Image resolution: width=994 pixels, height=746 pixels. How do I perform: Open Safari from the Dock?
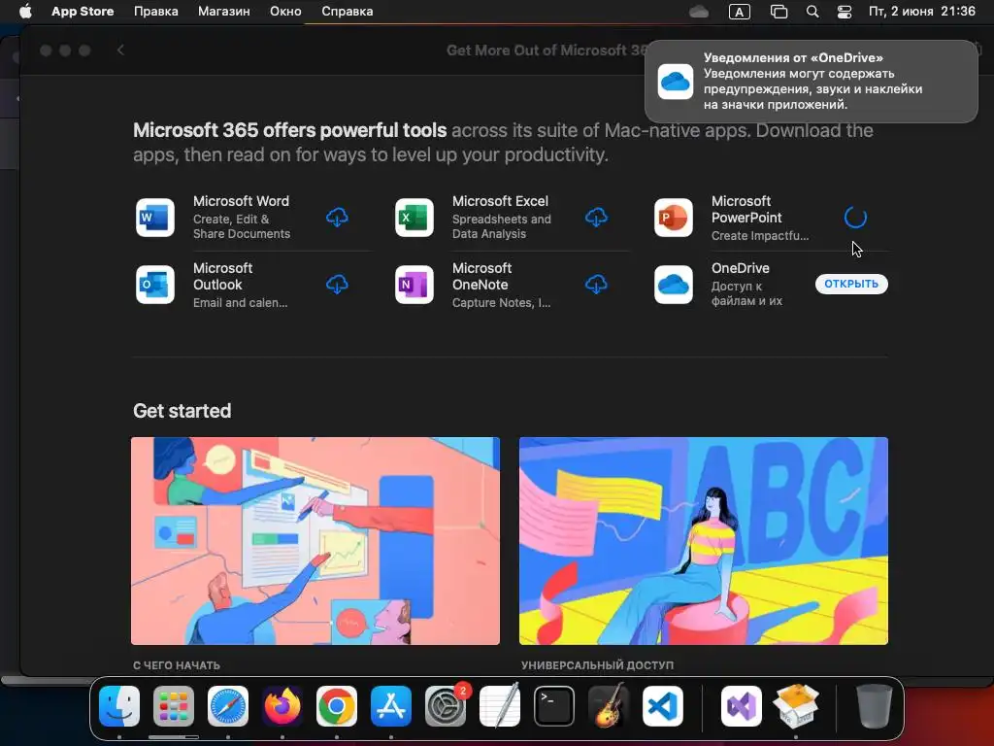(228, 706)
